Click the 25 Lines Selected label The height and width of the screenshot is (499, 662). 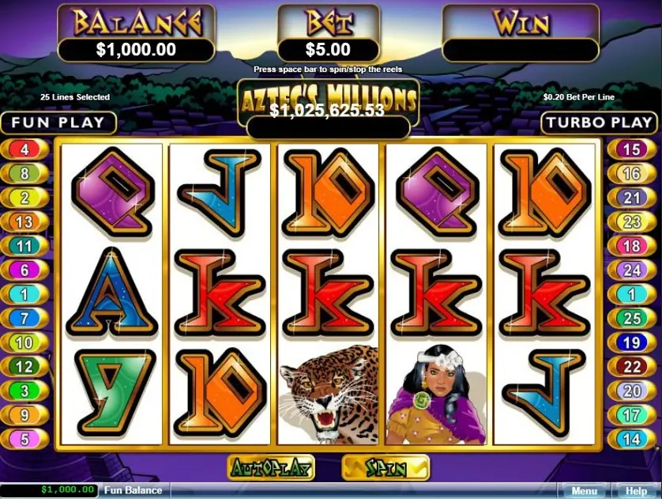[x=75, y=96]
